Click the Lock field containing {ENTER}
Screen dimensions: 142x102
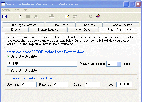pos(124,84)
